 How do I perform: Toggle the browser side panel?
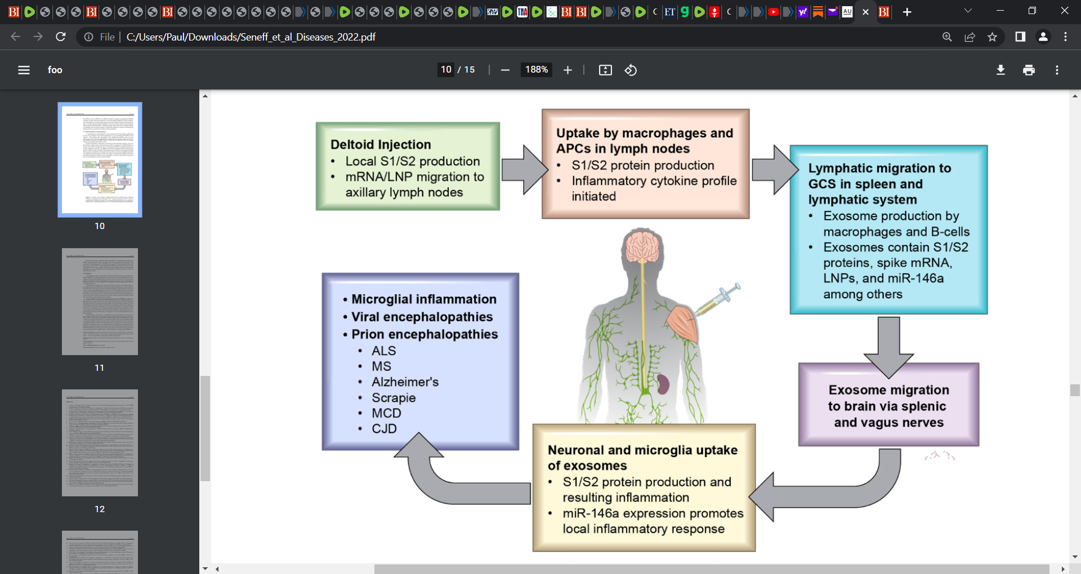[x=1020, y=37]
